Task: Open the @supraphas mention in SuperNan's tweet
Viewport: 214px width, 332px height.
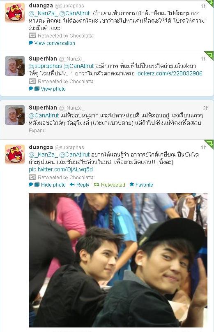Action: [x=45, y=66]
